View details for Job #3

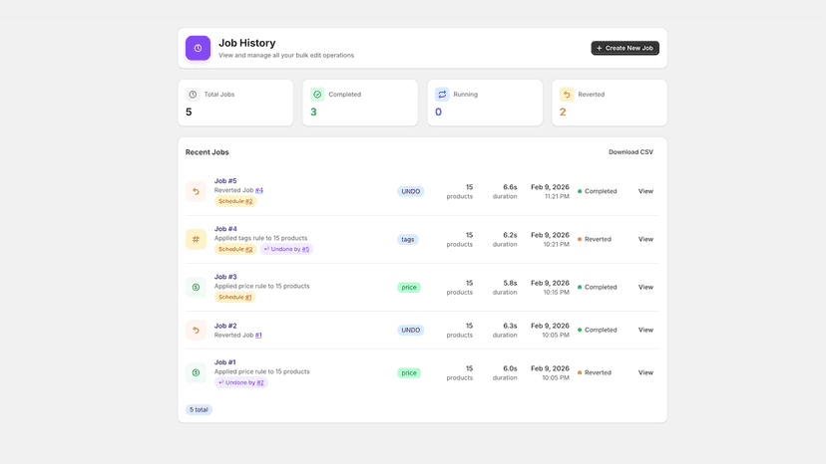645,287
